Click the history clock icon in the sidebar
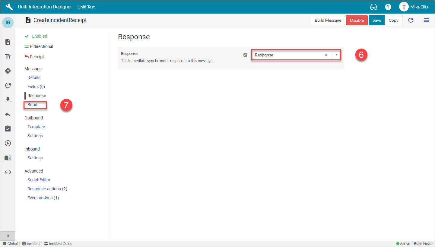435x247 pixels. coord(8,85)
